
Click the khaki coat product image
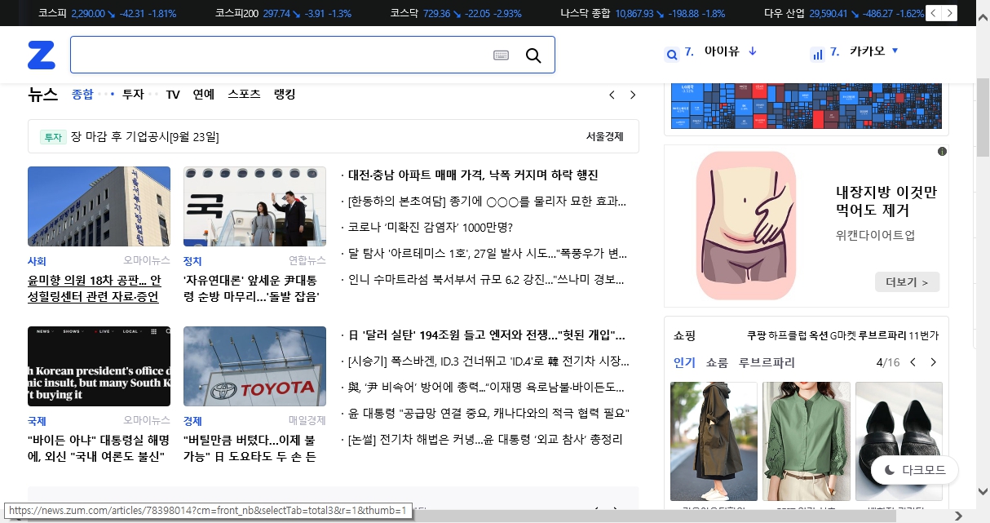pos(714,441)
